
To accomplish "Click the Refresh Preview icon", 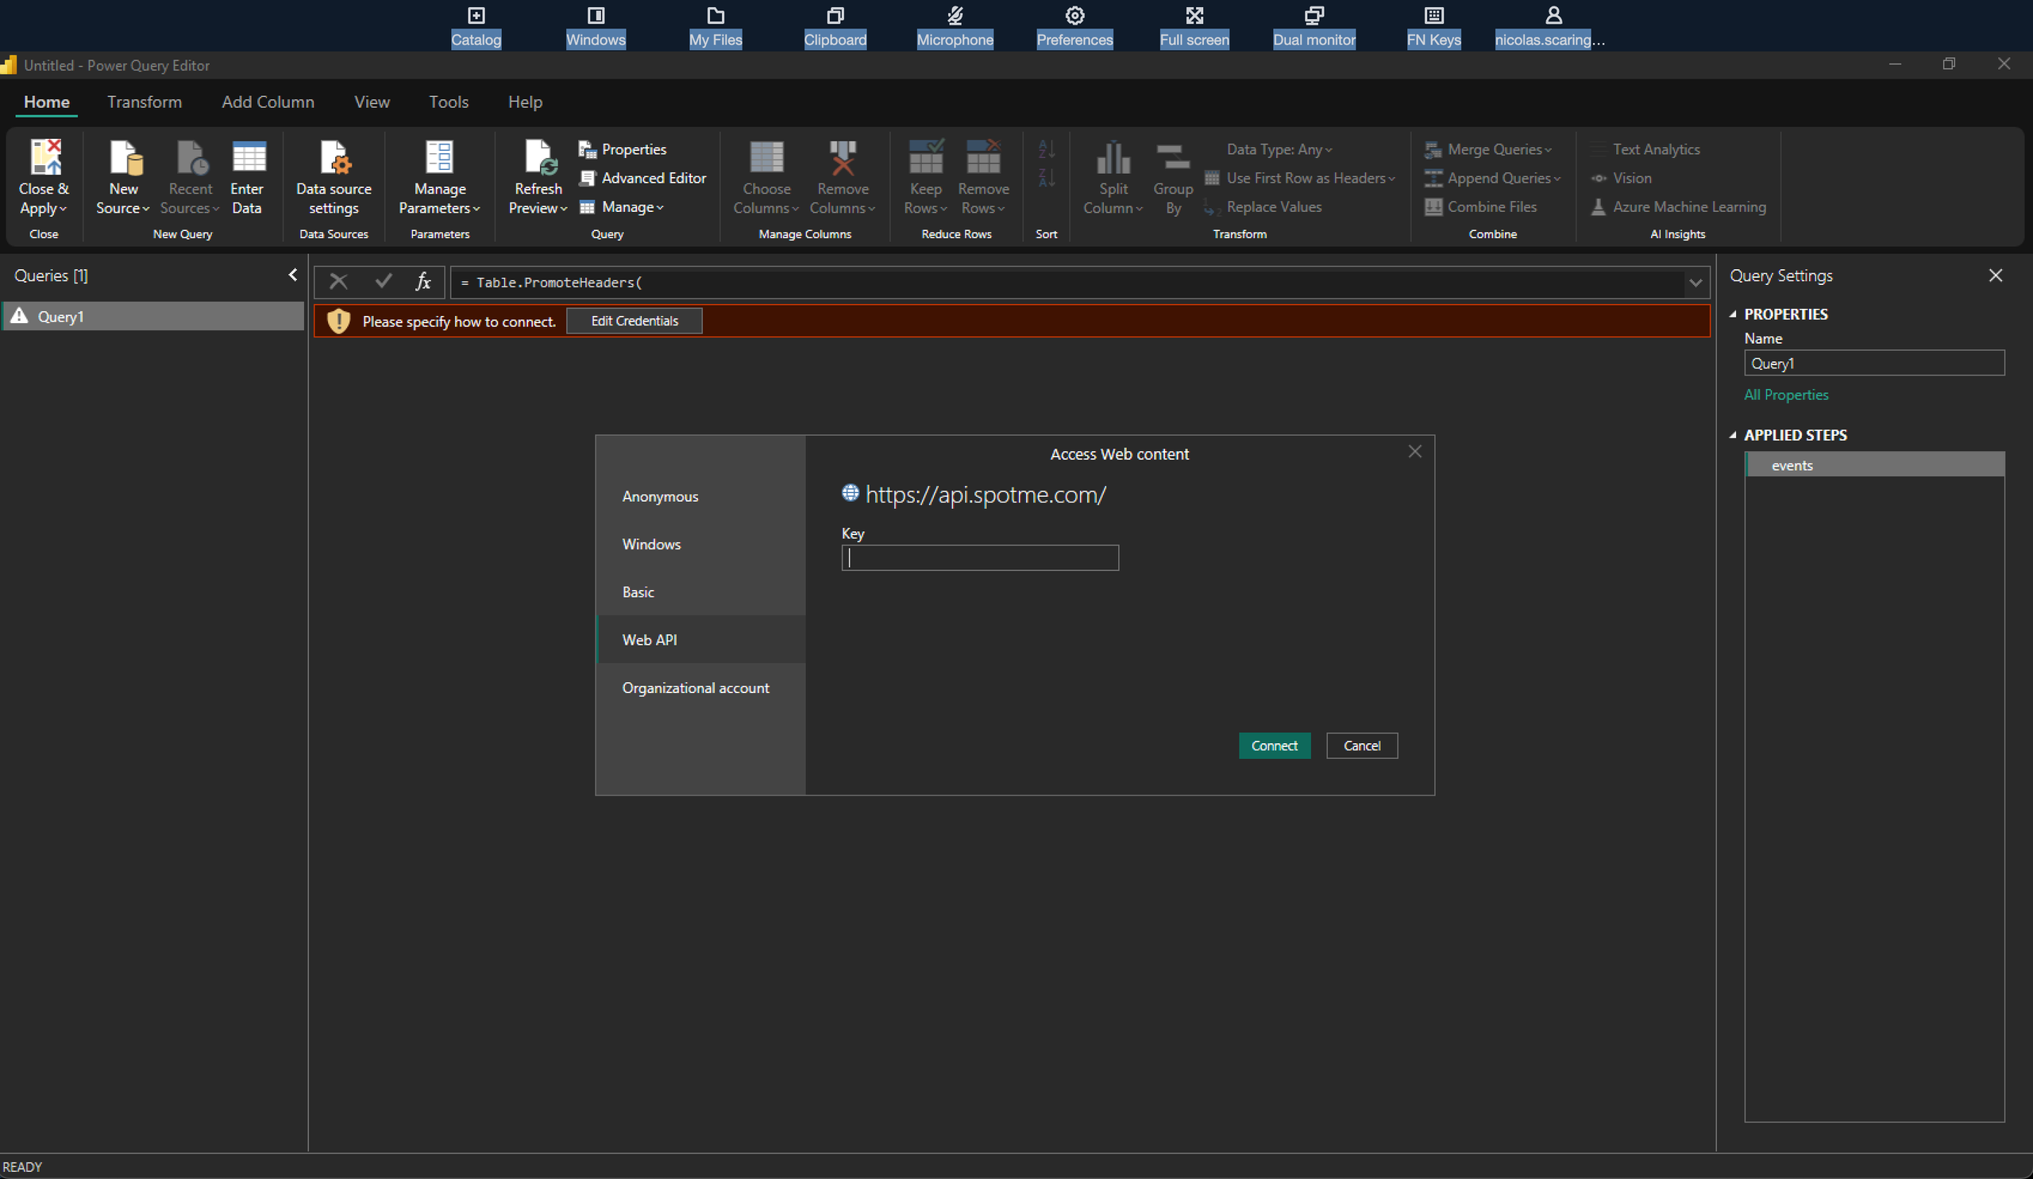I will click(x=540, y=157).
